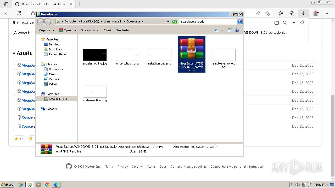The width and height of the screenshot is (335, 188).
Task: Open Manage cookies link in footer
Action: (x=195, y=167)
